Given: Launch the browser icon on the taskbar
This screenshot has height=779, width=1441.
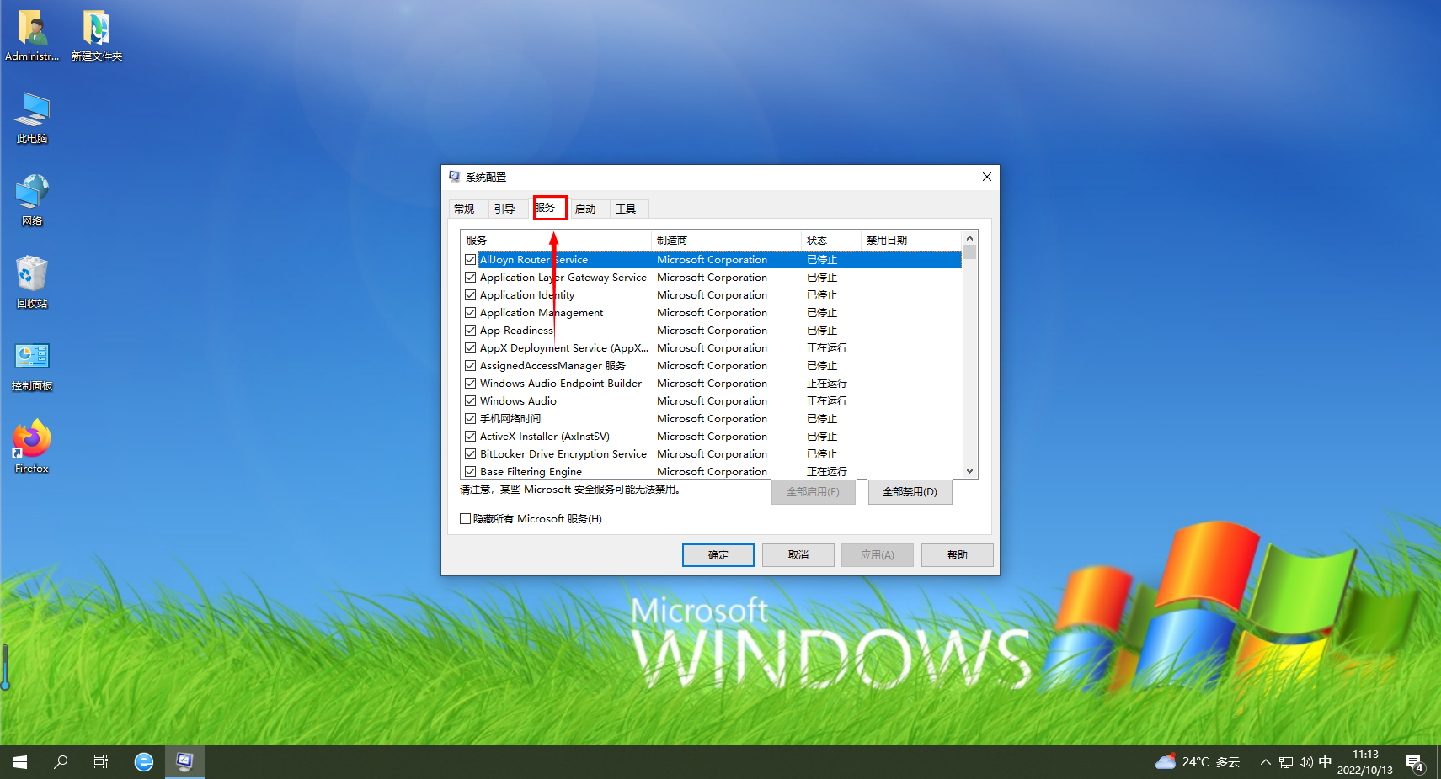Looking at the screenshot, I should pyautogui.click(x=144, y=762).
